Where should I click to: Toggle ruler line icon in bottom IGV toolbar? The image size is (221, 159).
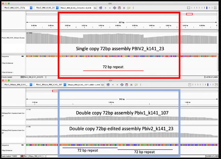141,85
